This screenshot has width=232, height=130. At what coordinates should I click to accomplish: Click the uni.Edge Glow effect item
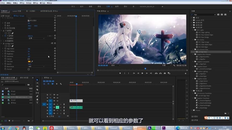pyautogui.click(x=203, y=52)
